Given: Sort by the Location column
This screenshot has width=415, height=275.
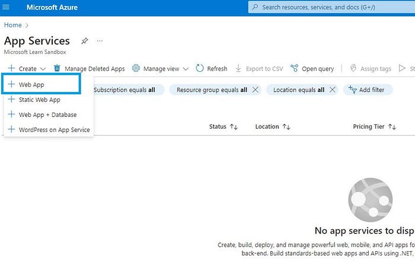Looking at the screenshot, I should (x=267, y=127).
